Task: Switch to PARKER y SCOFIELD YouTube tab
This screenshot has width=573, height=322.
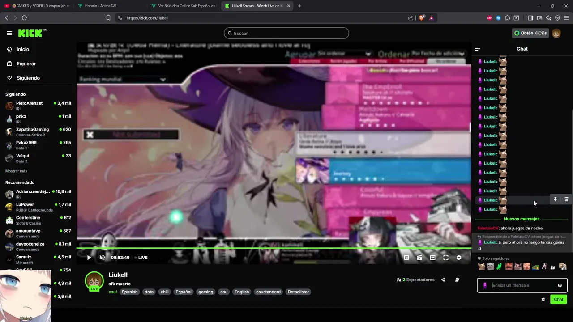Action: 38,6
